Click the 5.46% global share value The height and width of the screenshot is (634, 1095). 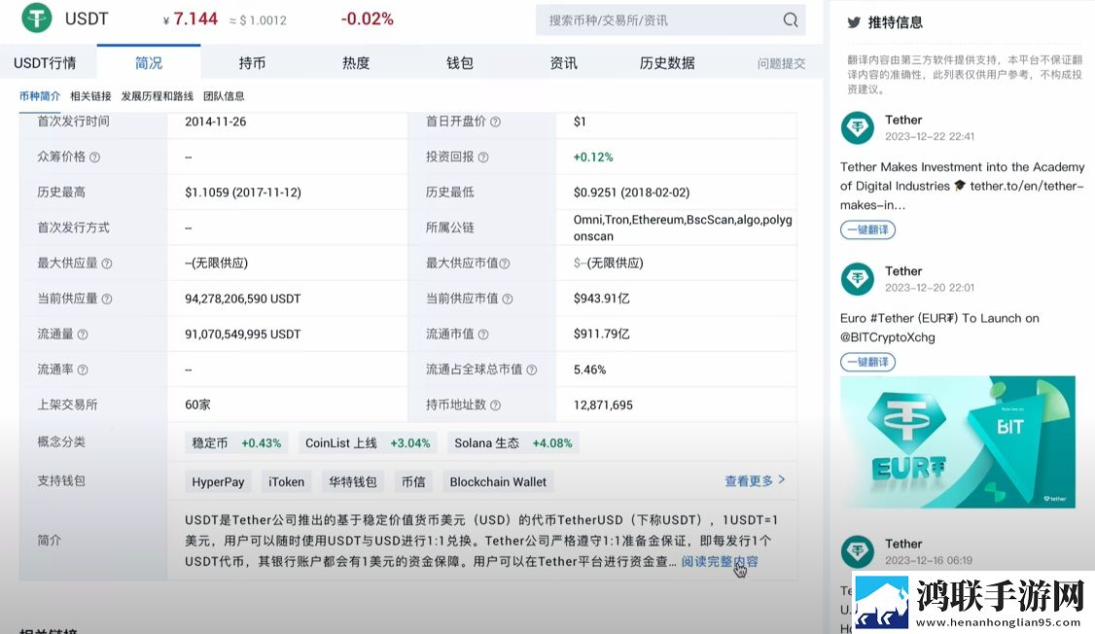click(x=589, y=370)
